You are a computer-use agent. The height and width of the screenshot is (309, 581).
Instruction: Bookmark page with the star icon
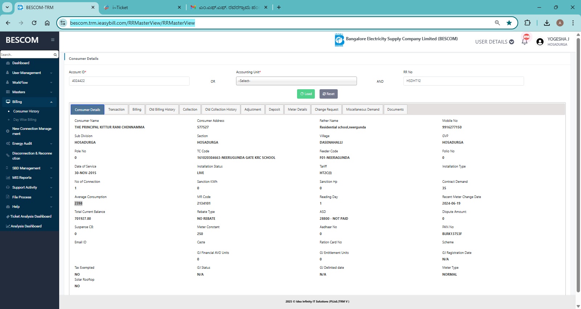509,23
